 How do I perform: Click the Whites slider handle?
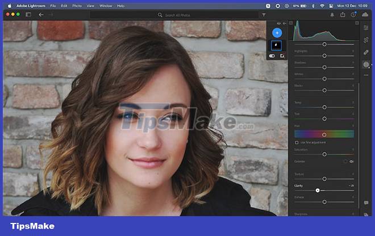pos(324,79)
